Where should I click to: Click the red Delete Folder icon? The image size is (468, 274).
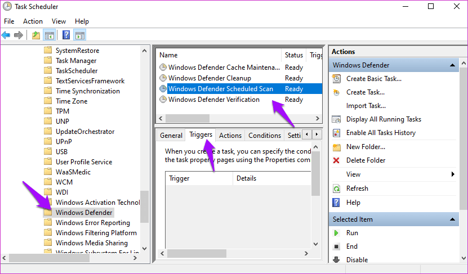[x=336, y=160]
